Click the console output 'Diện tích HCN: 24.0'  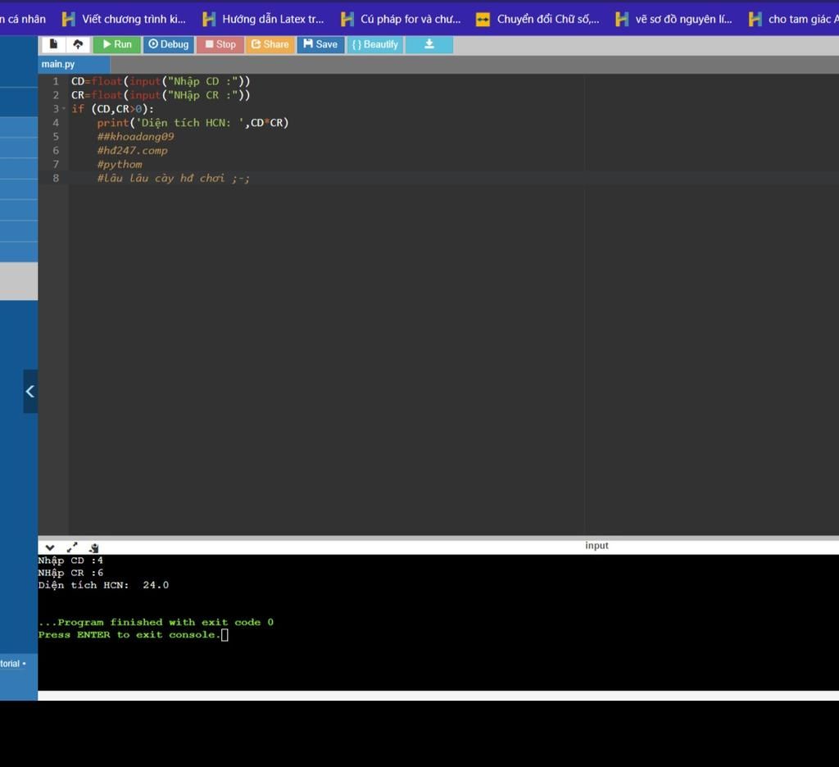click(x=103, y=585)
